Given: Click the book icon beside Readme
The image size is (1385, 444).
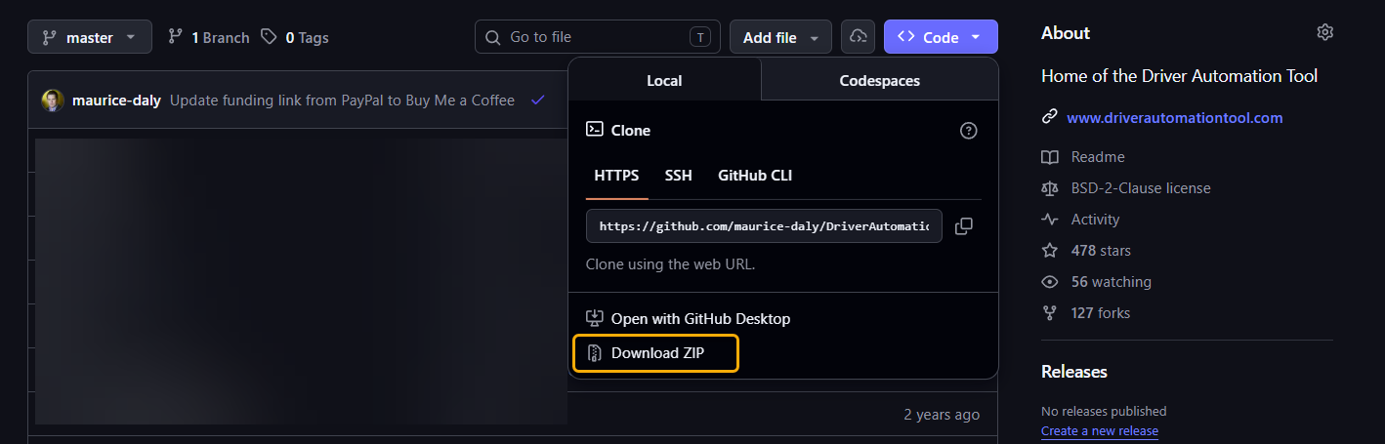Looking at the screenshot, I should click(1050, 156).
